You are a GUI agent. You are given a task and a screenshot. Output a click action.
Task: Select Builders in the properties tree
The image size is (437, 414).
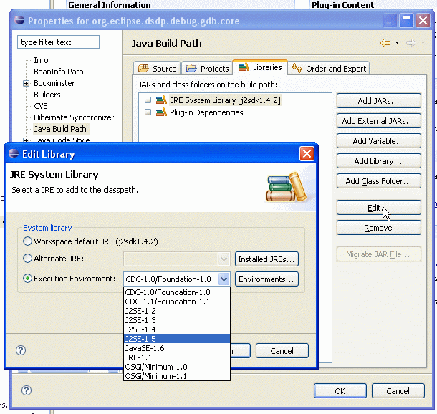[47, 95]
